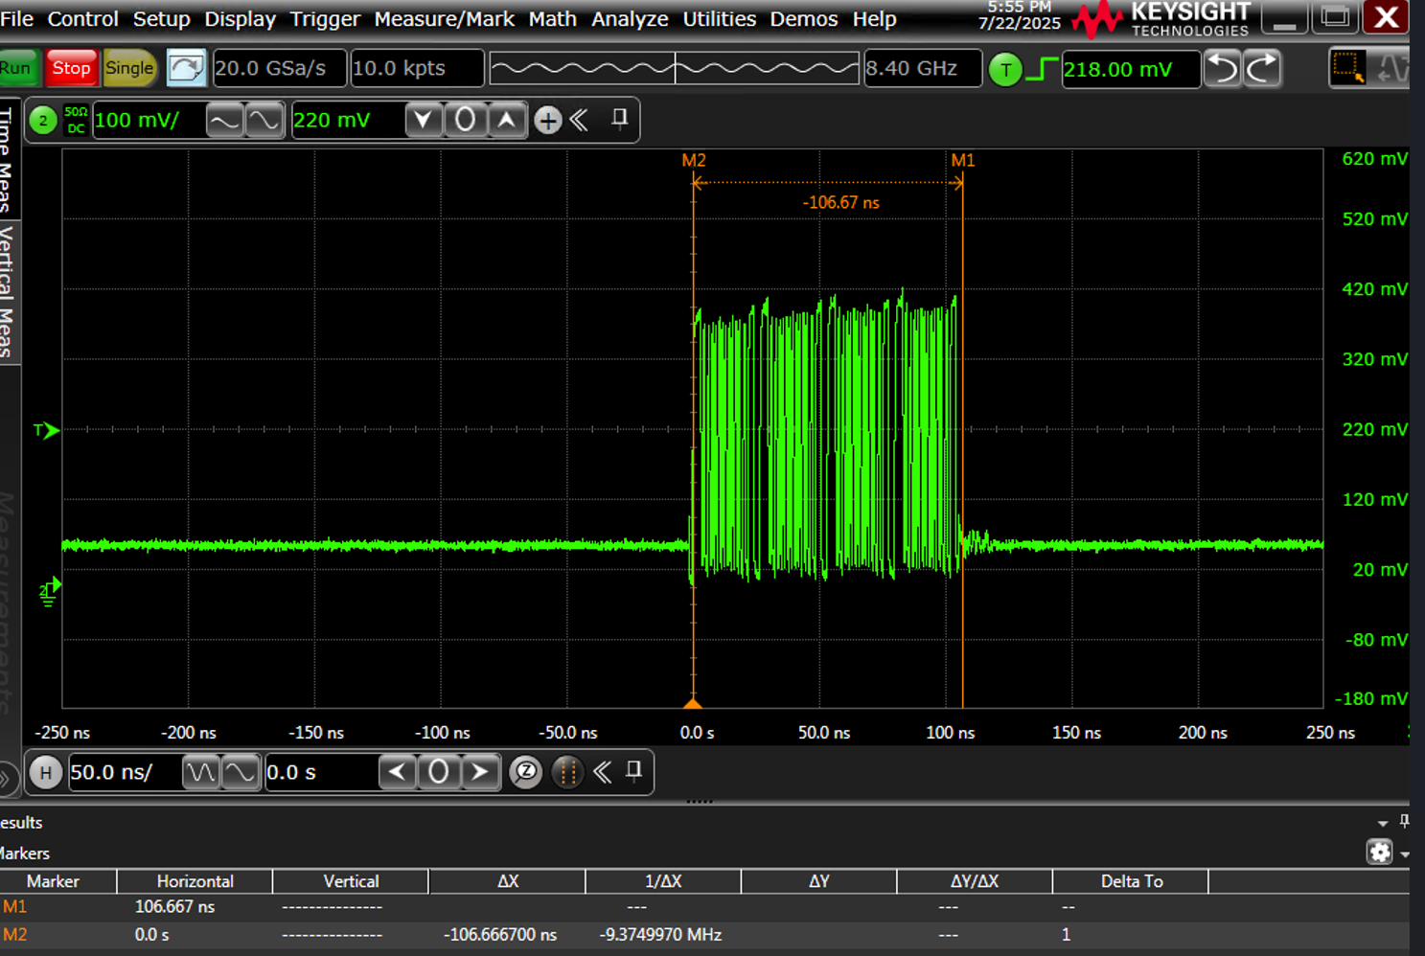Open the zoom magnifier (Z) icon
Image resolution: width=1425 pixels, height=956 pixels.
coord(525,772)
